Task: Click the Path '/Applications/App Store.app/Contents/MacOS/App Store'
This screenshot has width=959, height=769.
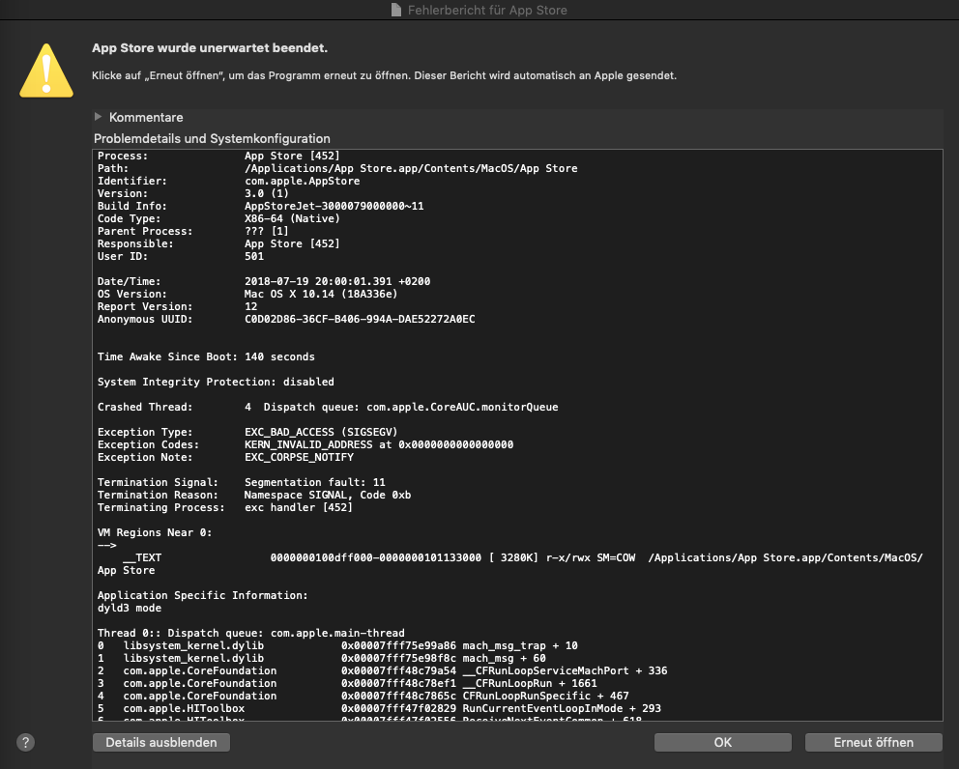Action: (411, 168)
